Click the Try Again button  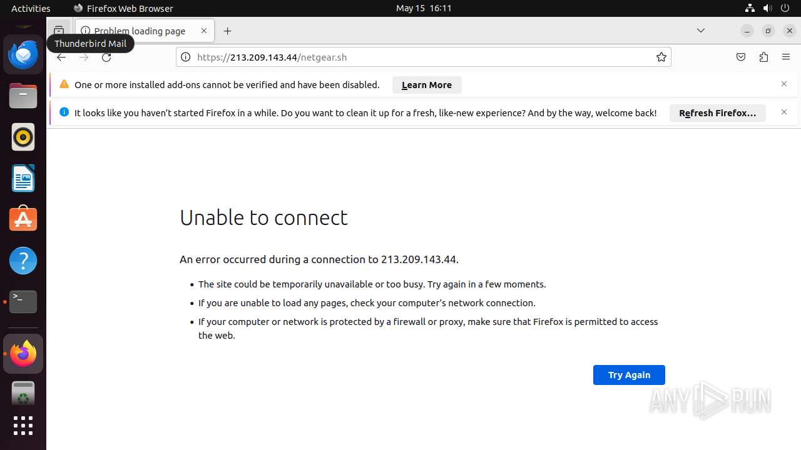[629, 375]
